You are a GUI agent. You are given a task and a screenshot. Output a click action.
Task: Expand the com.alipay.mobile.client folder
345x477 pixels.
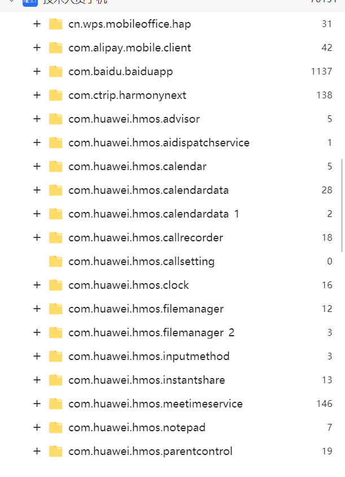pos(37,47)
